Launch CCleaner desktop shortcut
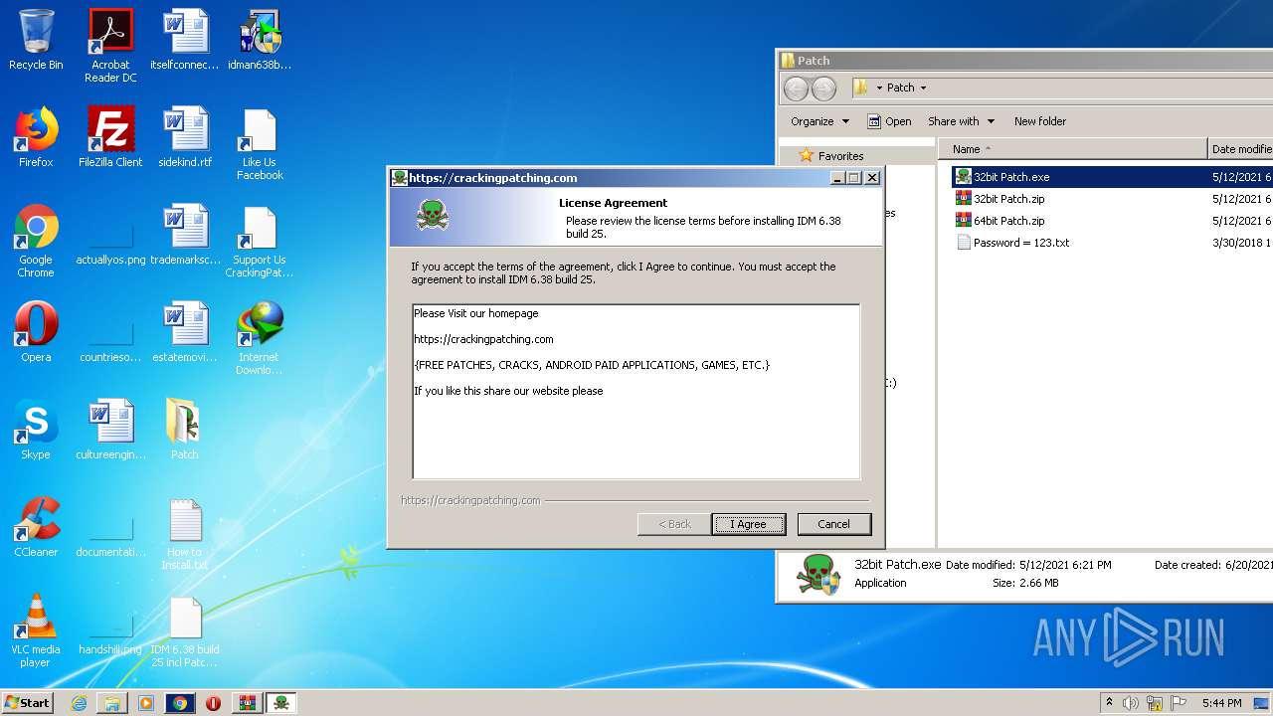The width and height of the screenshot is (1273, 716). pos(36,527)
